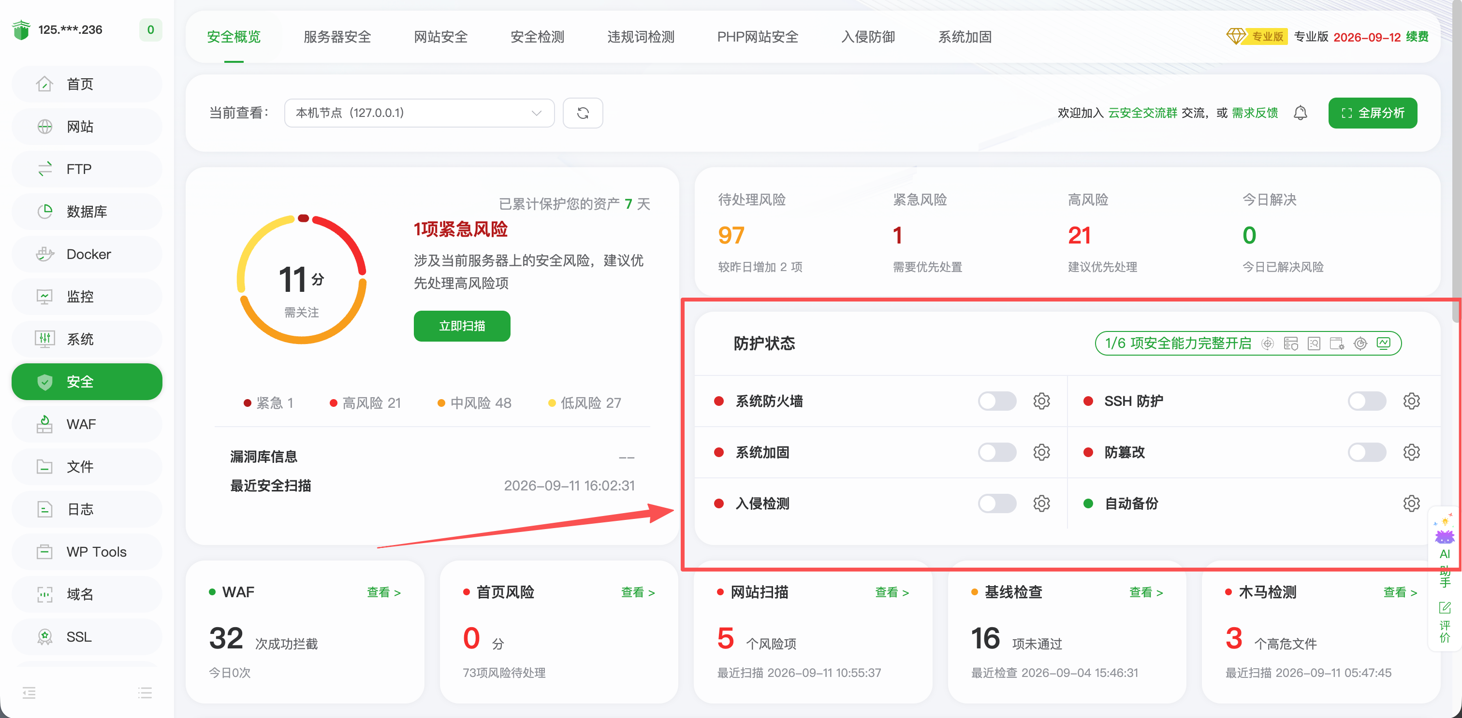Open the 入侵防御 tab
This screenshot has height=718, width=1462.
click(x=868, y=37)
